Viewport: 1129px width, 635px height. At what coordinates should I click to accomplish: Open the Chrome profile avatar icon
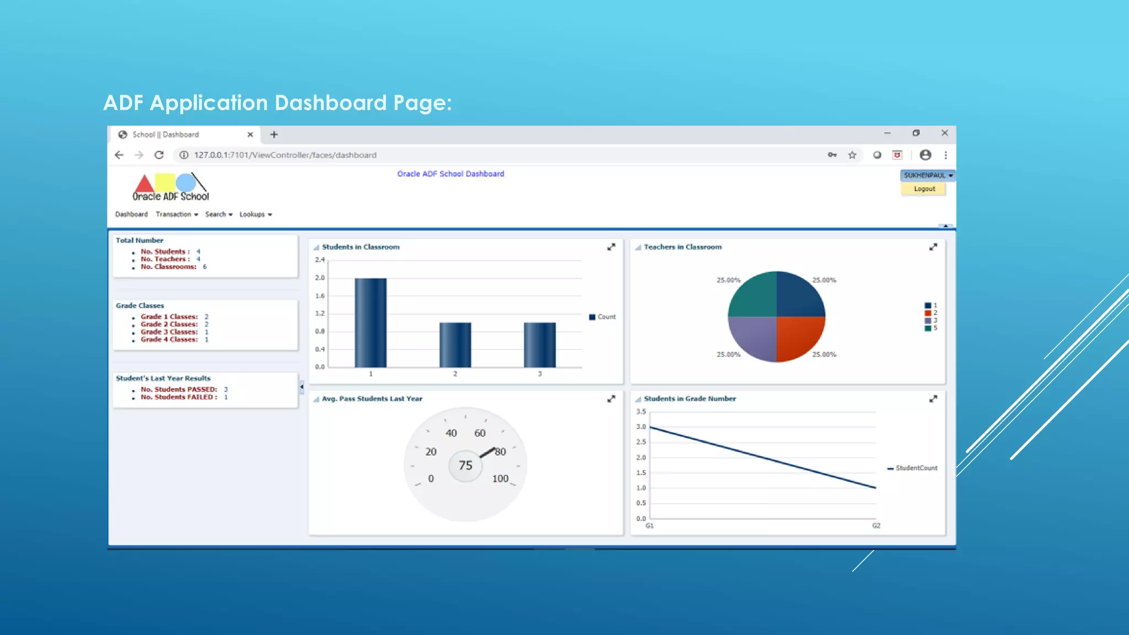pyautogui.click(x=925, y=155)
